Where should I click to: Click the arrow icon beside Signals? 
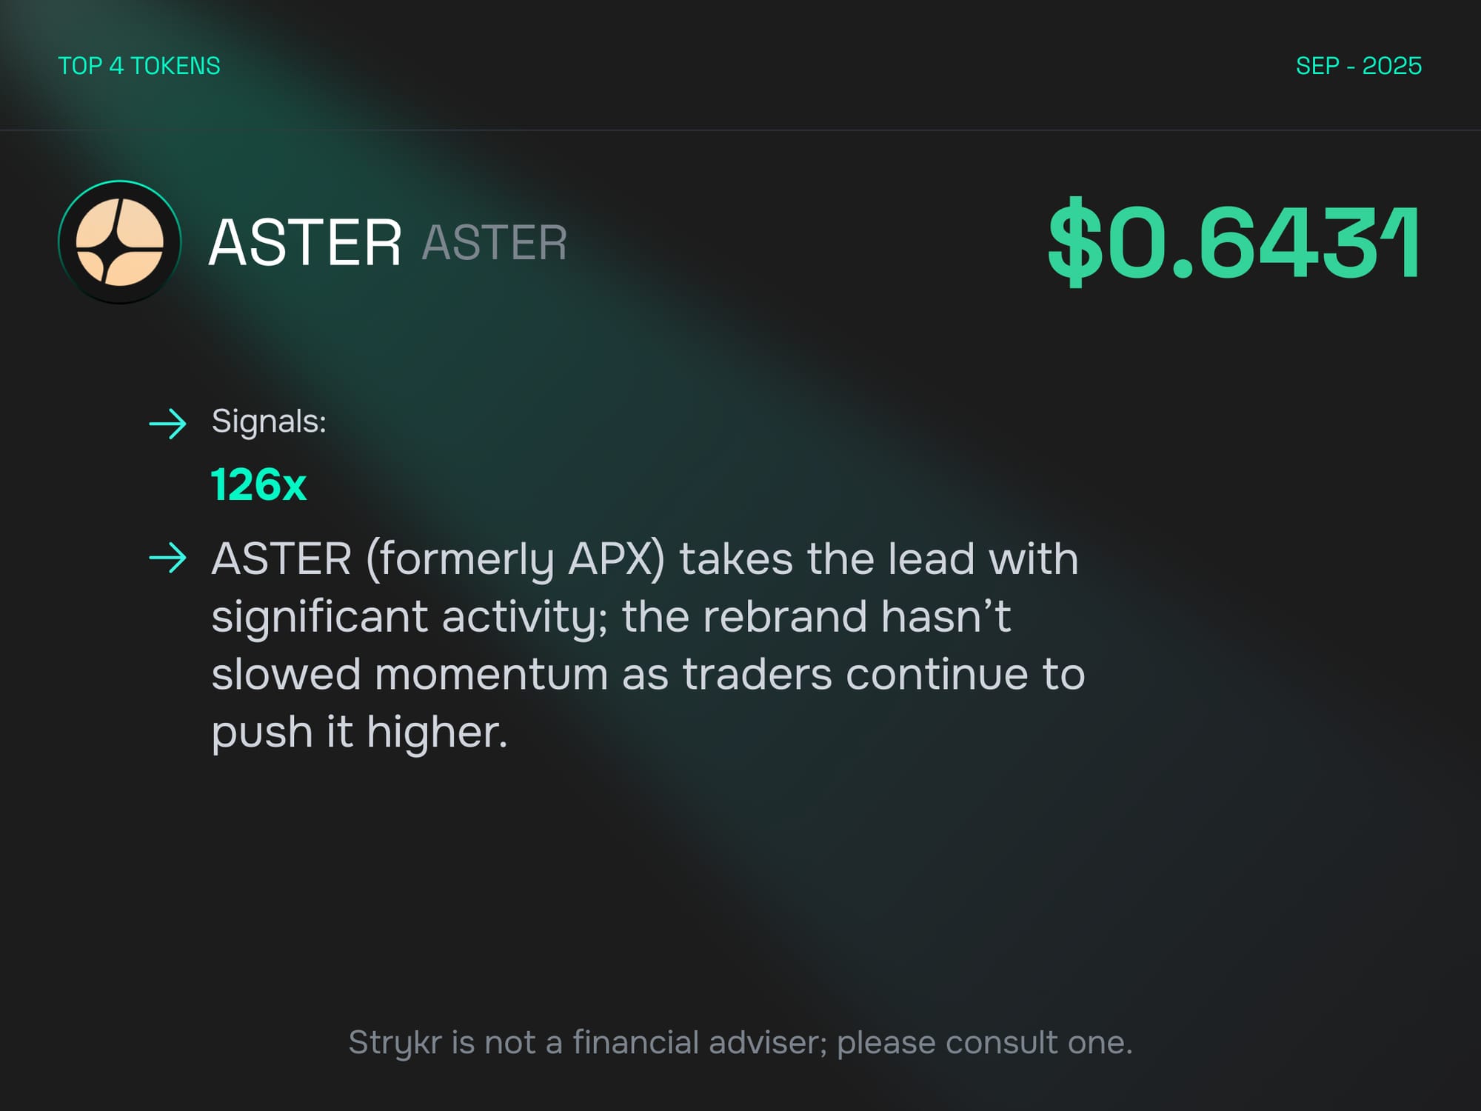(x=168, y=424)
